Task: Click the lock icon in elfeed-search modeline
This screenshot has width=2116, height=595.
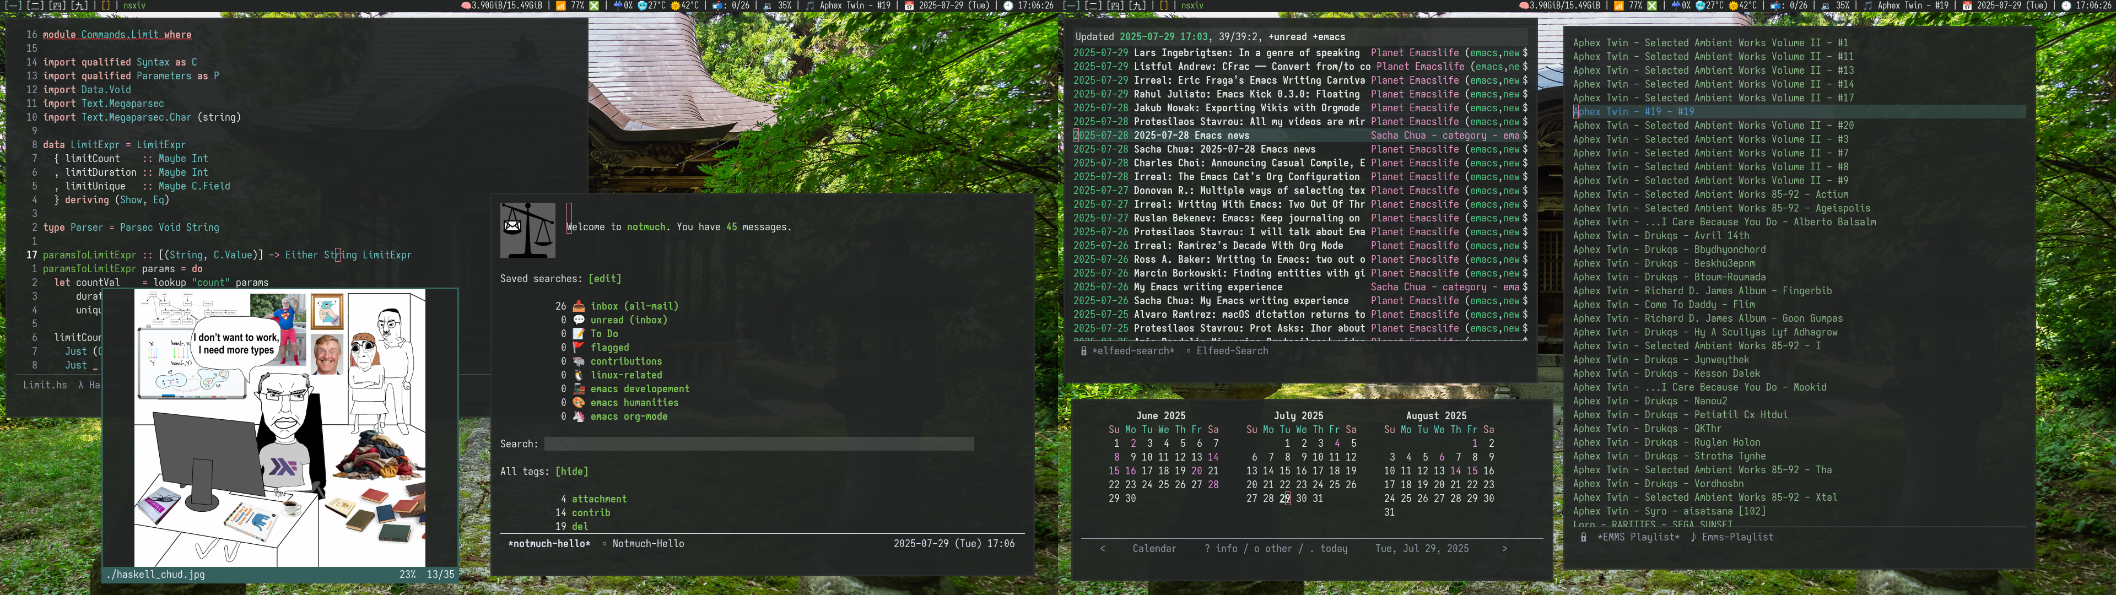Action: [1083, 351]
